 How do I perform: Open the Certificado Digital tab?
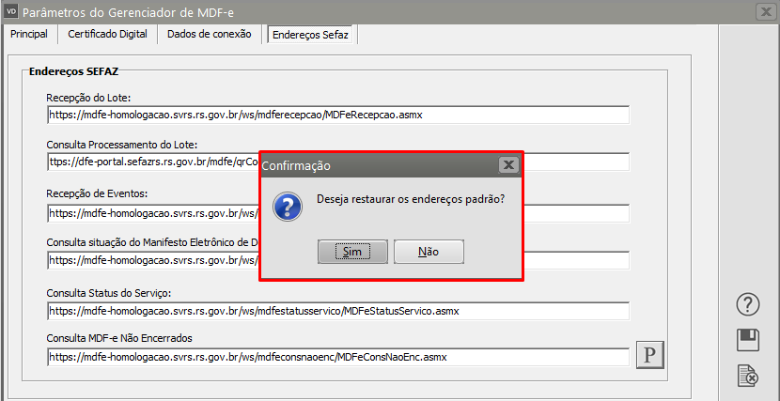click(x=107, y=35)
